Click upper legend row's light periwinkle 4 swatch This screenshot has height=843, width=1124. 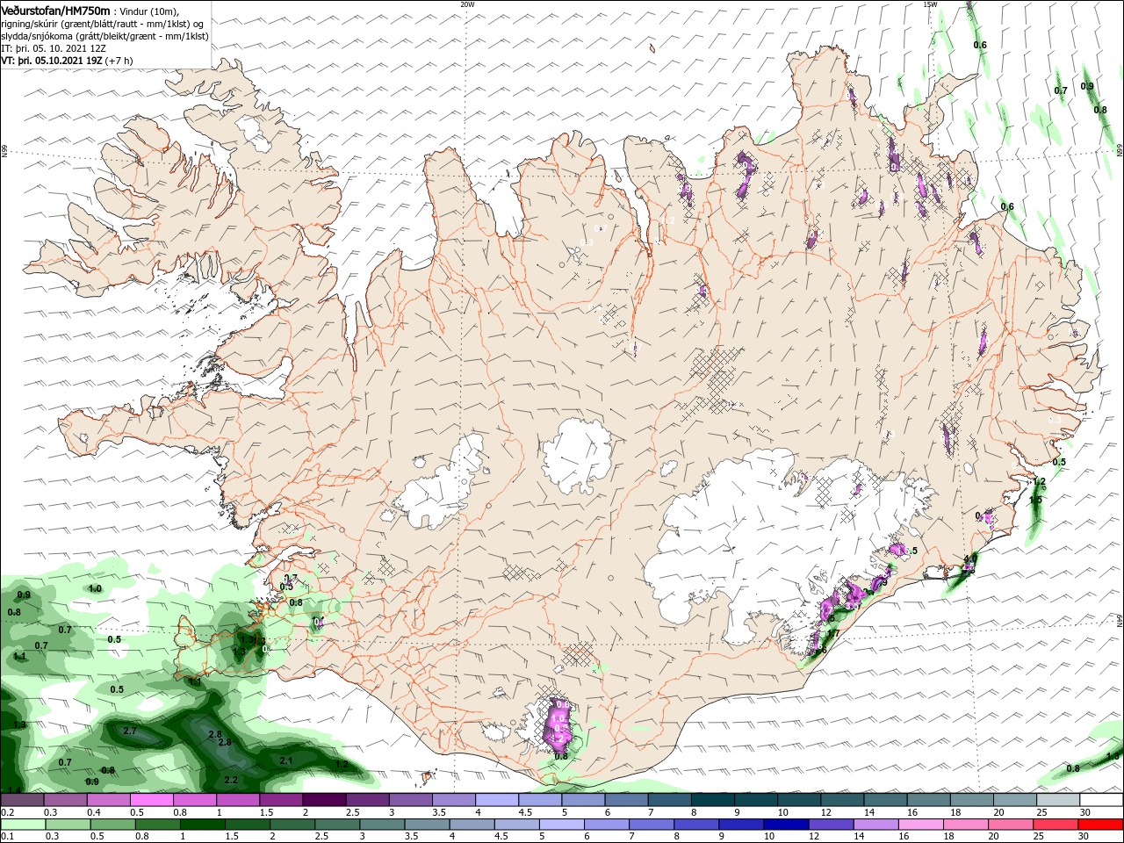496,801
